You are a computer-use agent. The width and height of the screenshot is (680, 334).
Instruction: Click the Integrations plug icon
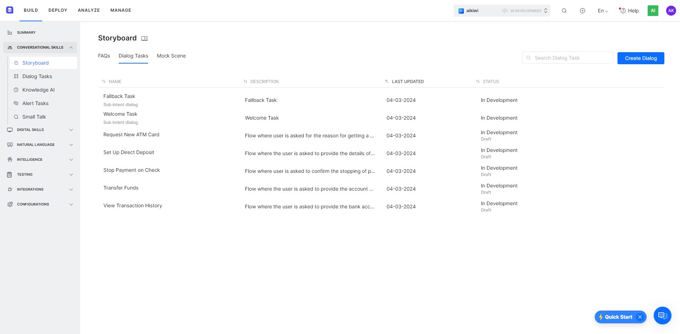10,190
